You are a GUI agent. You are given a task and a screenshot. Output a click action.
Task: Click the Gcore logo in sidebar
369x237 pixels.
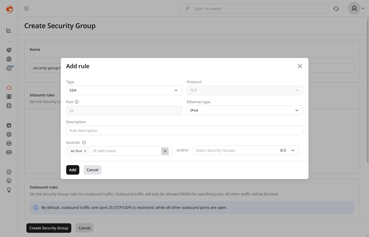pos(9,9)
